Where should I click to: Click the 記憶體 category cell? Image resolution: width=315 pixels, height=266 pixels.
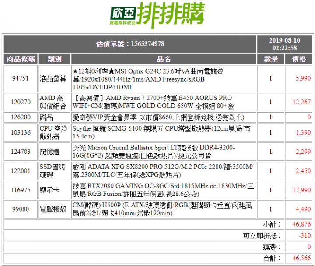click(54, 152)
